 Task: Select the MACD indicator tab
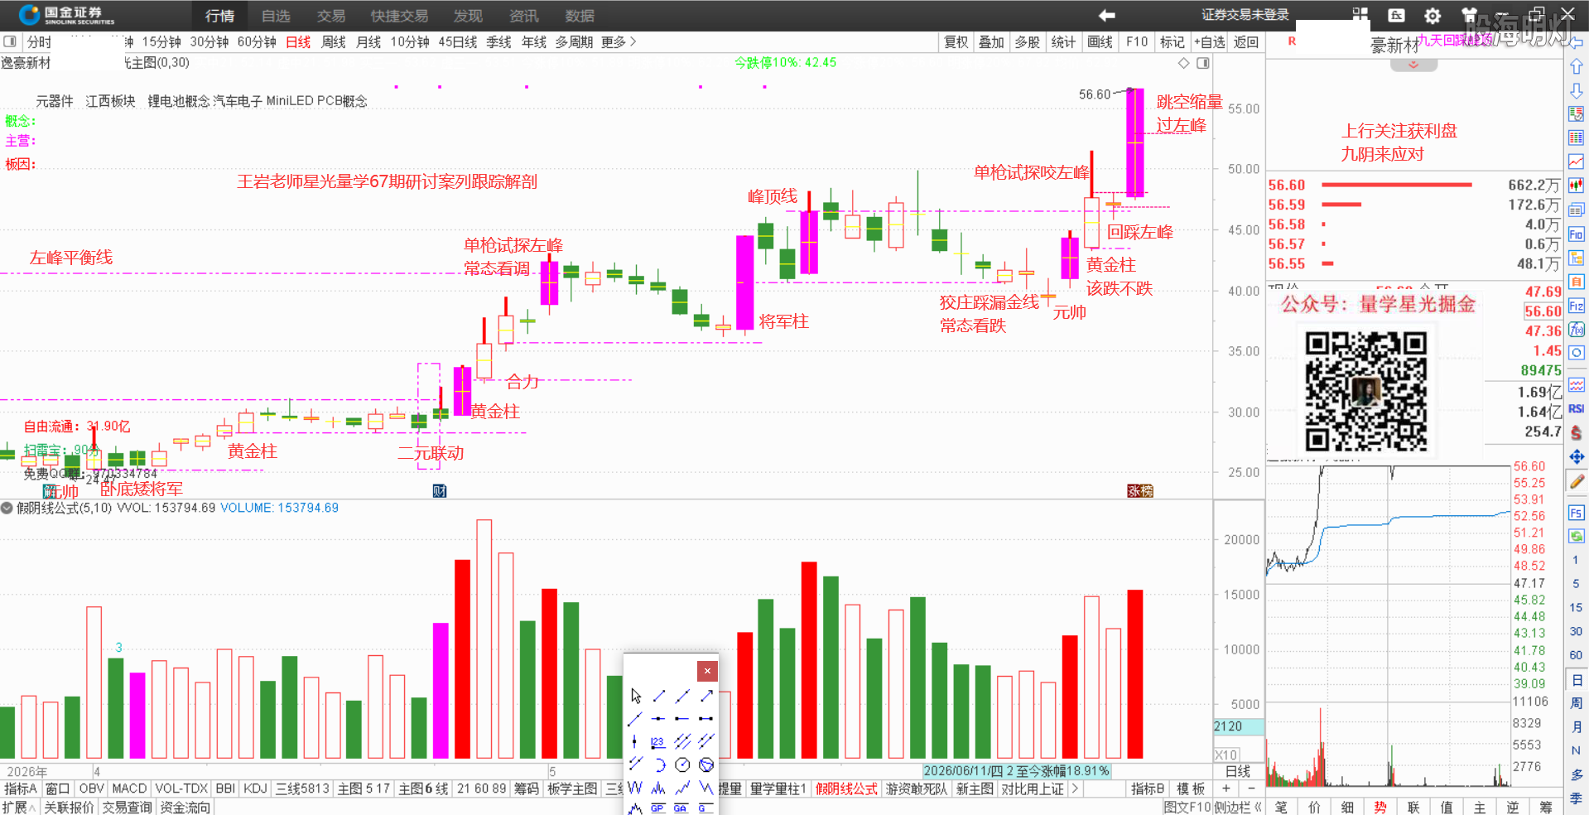tap(129, 788)
